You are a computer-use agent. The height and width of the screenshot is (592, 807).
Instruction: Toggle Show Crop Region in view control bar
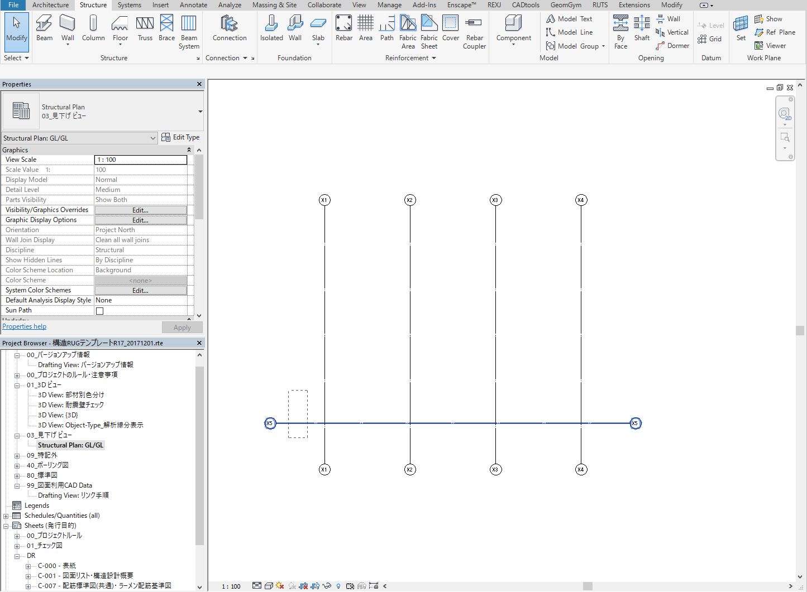pos(315,586)
